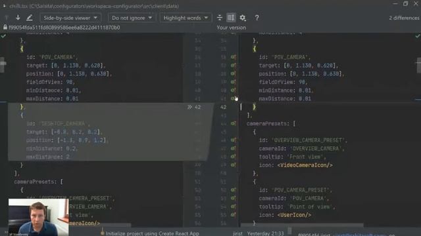Click gutter icon beside right pane cameraPresets line
The image size is (421, 236).
click(x=234, y=123)
